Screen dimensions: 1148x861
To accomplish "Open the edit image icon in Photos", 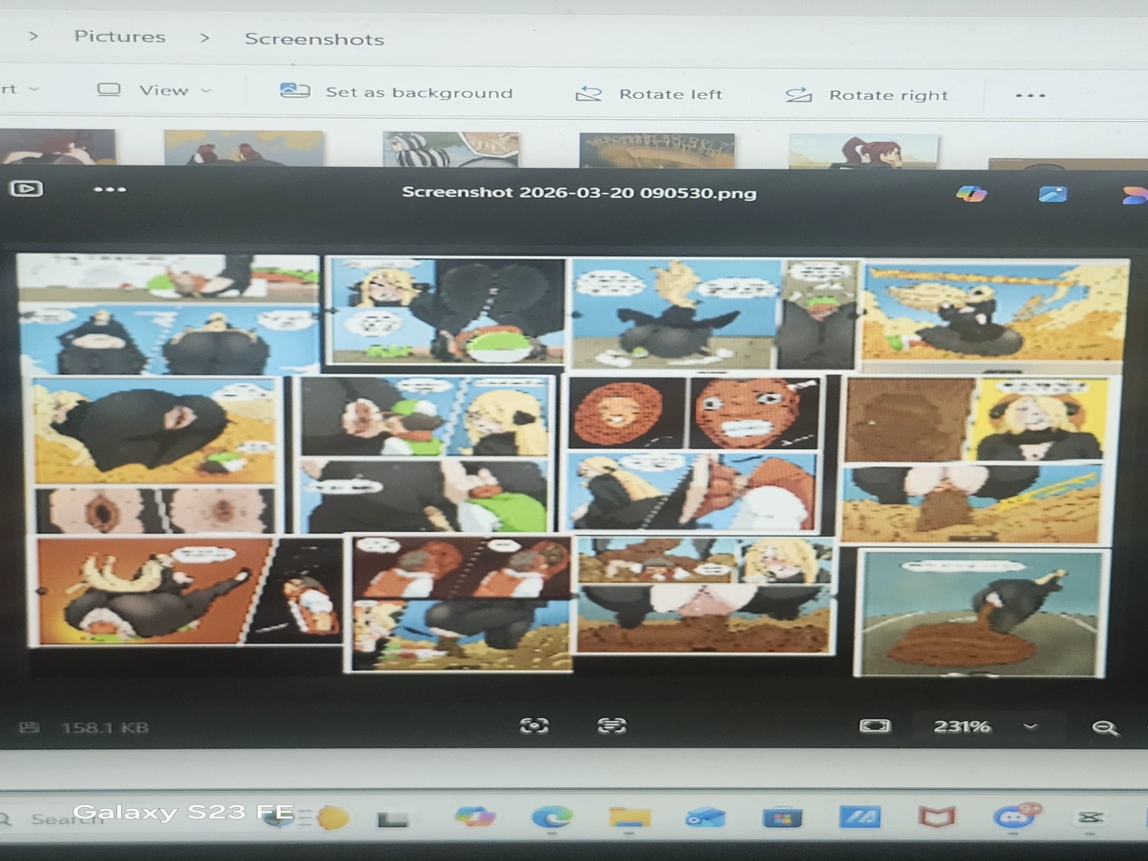I will pos(1053,194).
